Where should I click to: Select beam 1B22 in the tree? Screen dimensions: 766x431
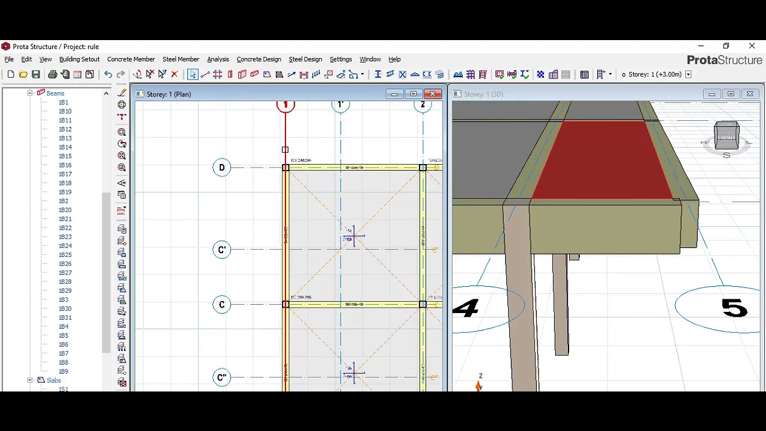pos(65,228)
